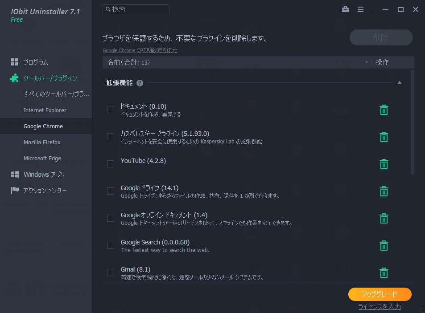Click the ドキュメント (0.10) entry name
The height and width of the screenshot is (313, 425).
(144, 106)
